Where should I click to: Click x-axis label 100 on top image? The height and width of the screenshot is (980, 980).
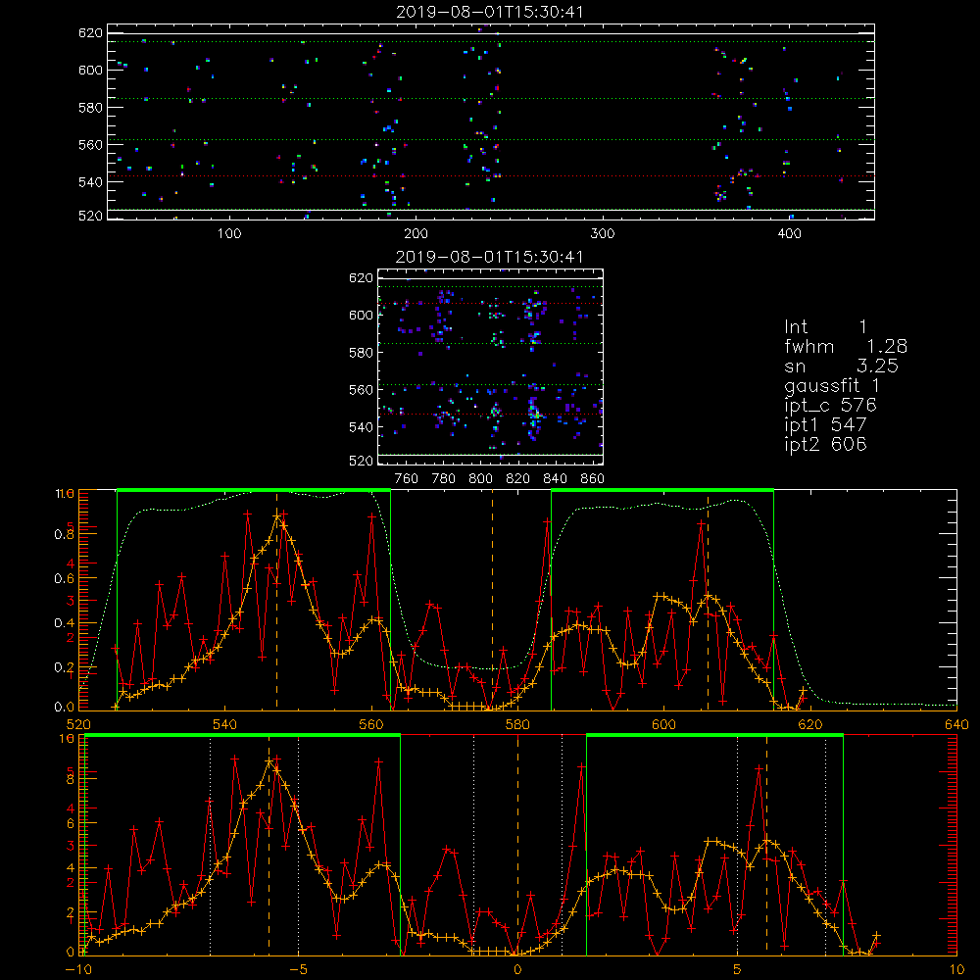tap(228, 234)
